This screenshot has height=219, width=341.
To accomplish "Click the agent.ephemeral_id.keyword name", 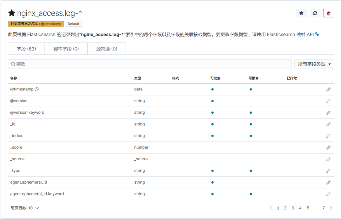I will coord(37,194).
